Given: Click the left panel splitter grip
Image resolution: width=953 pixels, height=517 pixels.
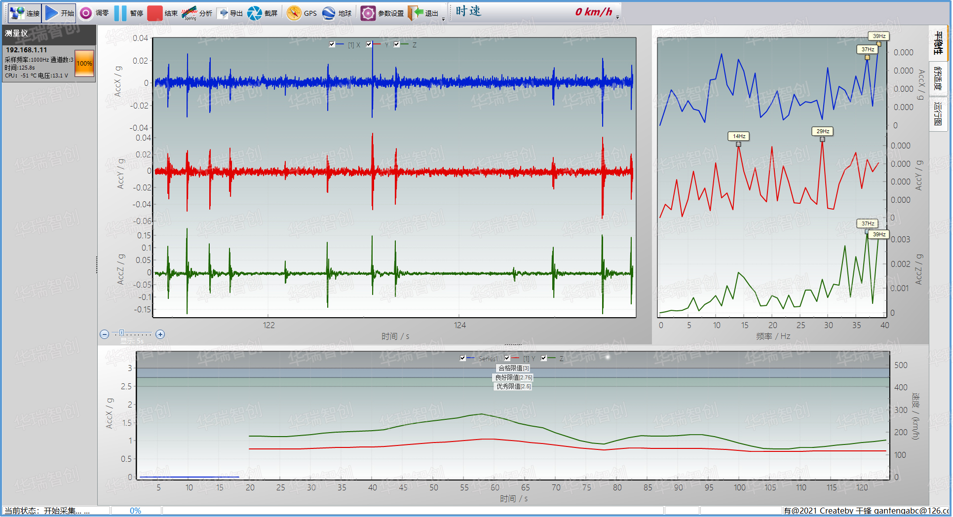Looking at the screenshot, I should (x=97, y=265).
